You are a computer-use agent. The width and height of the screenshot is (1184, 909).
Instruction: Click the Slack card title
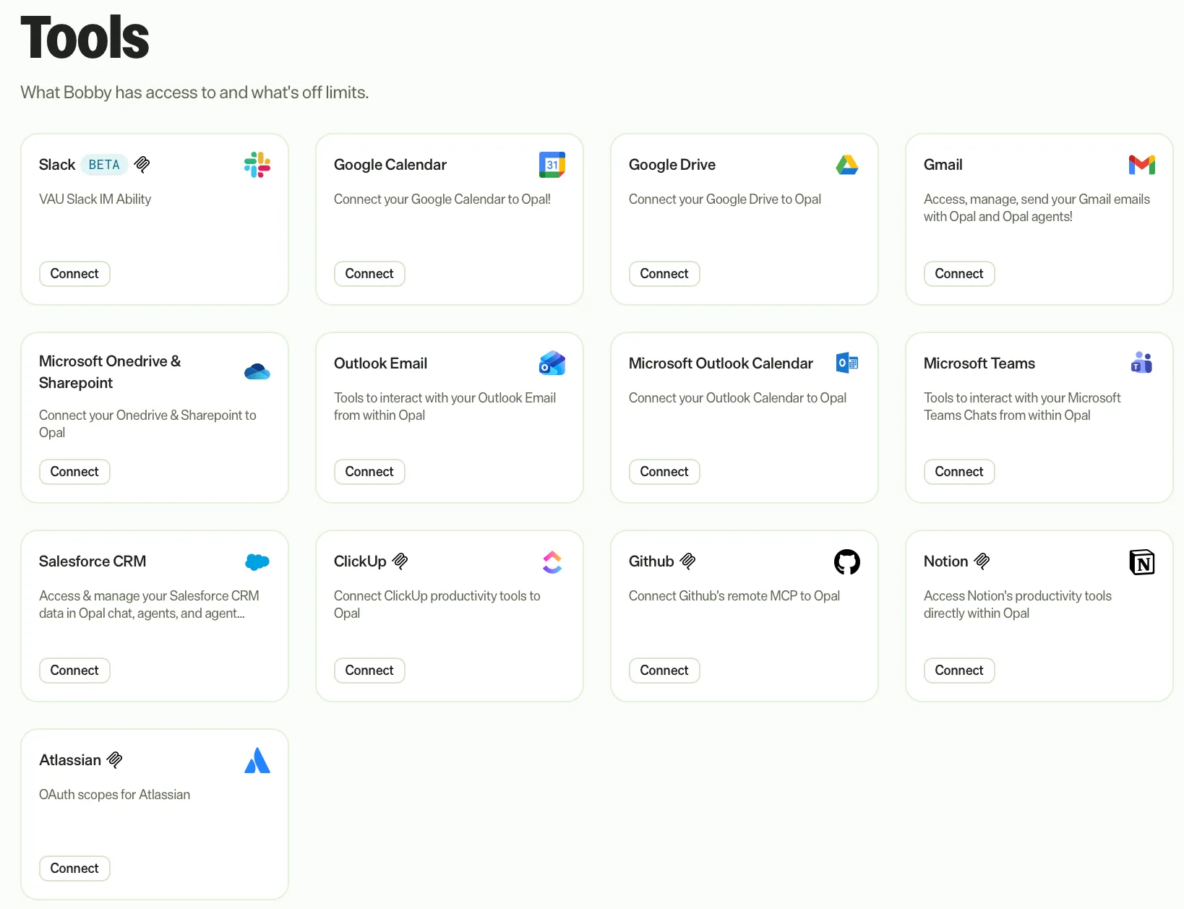click(x=57, y=165)
